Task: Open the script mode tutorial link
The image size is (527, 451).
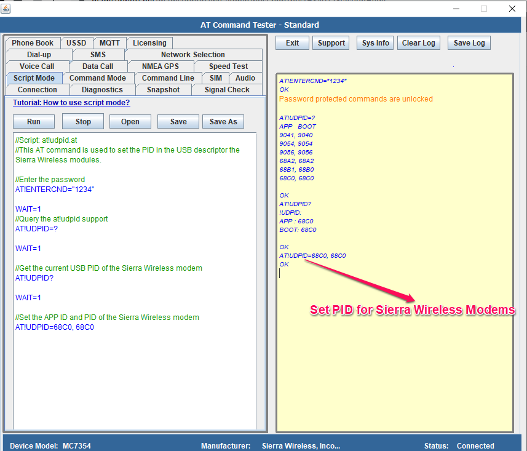Action: [x=71, y=103]
